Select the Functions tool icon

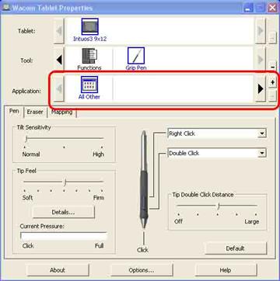click(x=89, y=59)
